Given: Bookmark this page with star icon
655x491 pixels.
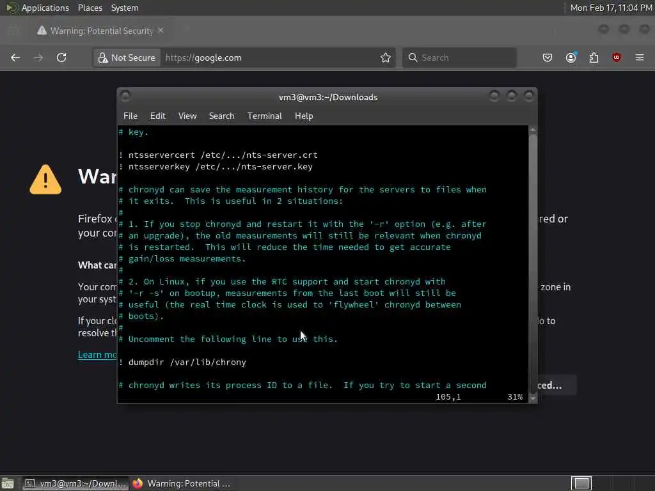Looking at the screenshot, I should point(386,58).
